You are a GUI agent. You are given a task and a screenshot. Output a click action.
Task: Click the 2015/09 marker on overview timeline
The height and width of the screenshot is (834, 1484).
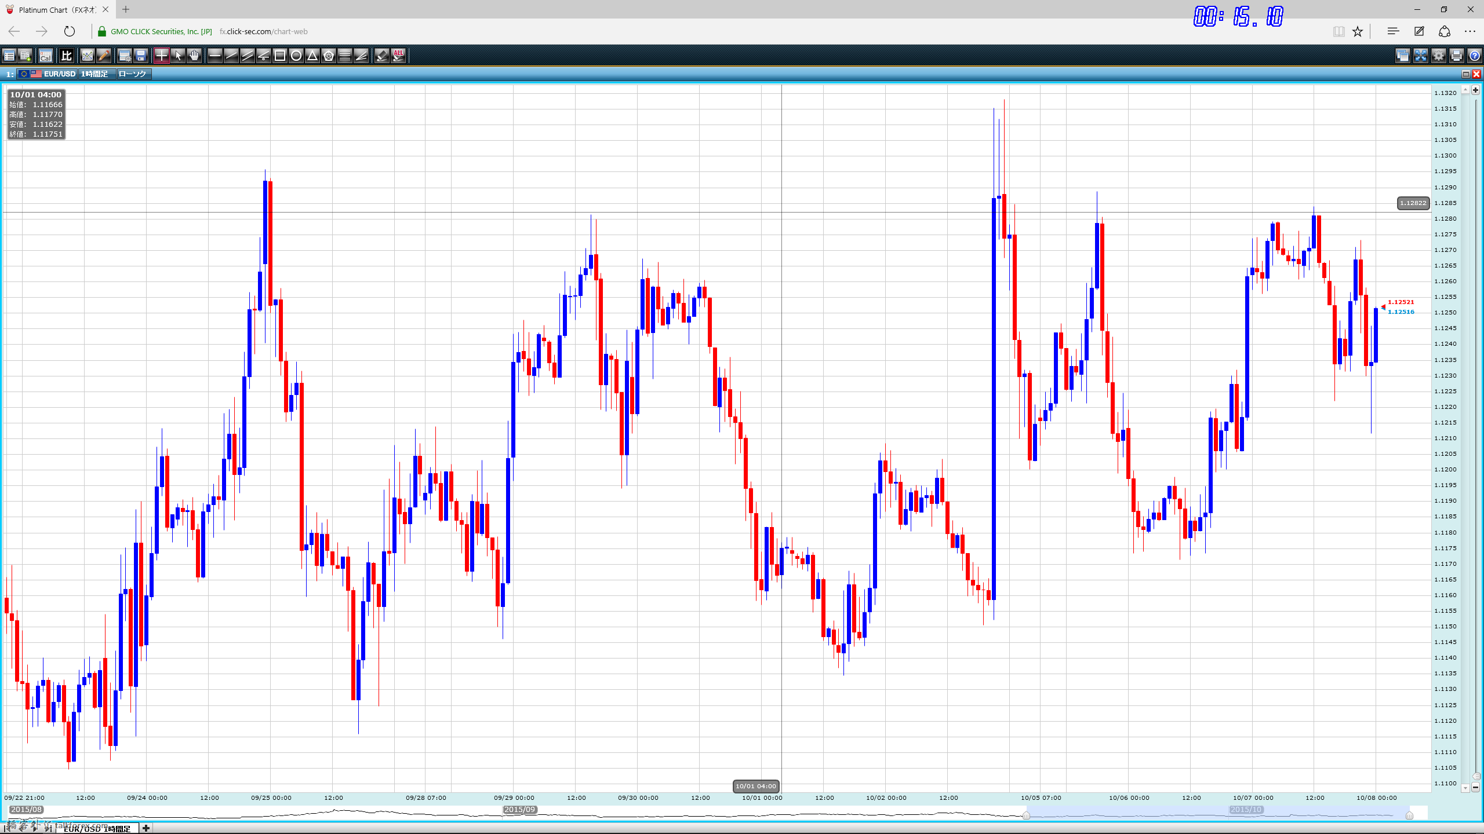pos(520,810)
